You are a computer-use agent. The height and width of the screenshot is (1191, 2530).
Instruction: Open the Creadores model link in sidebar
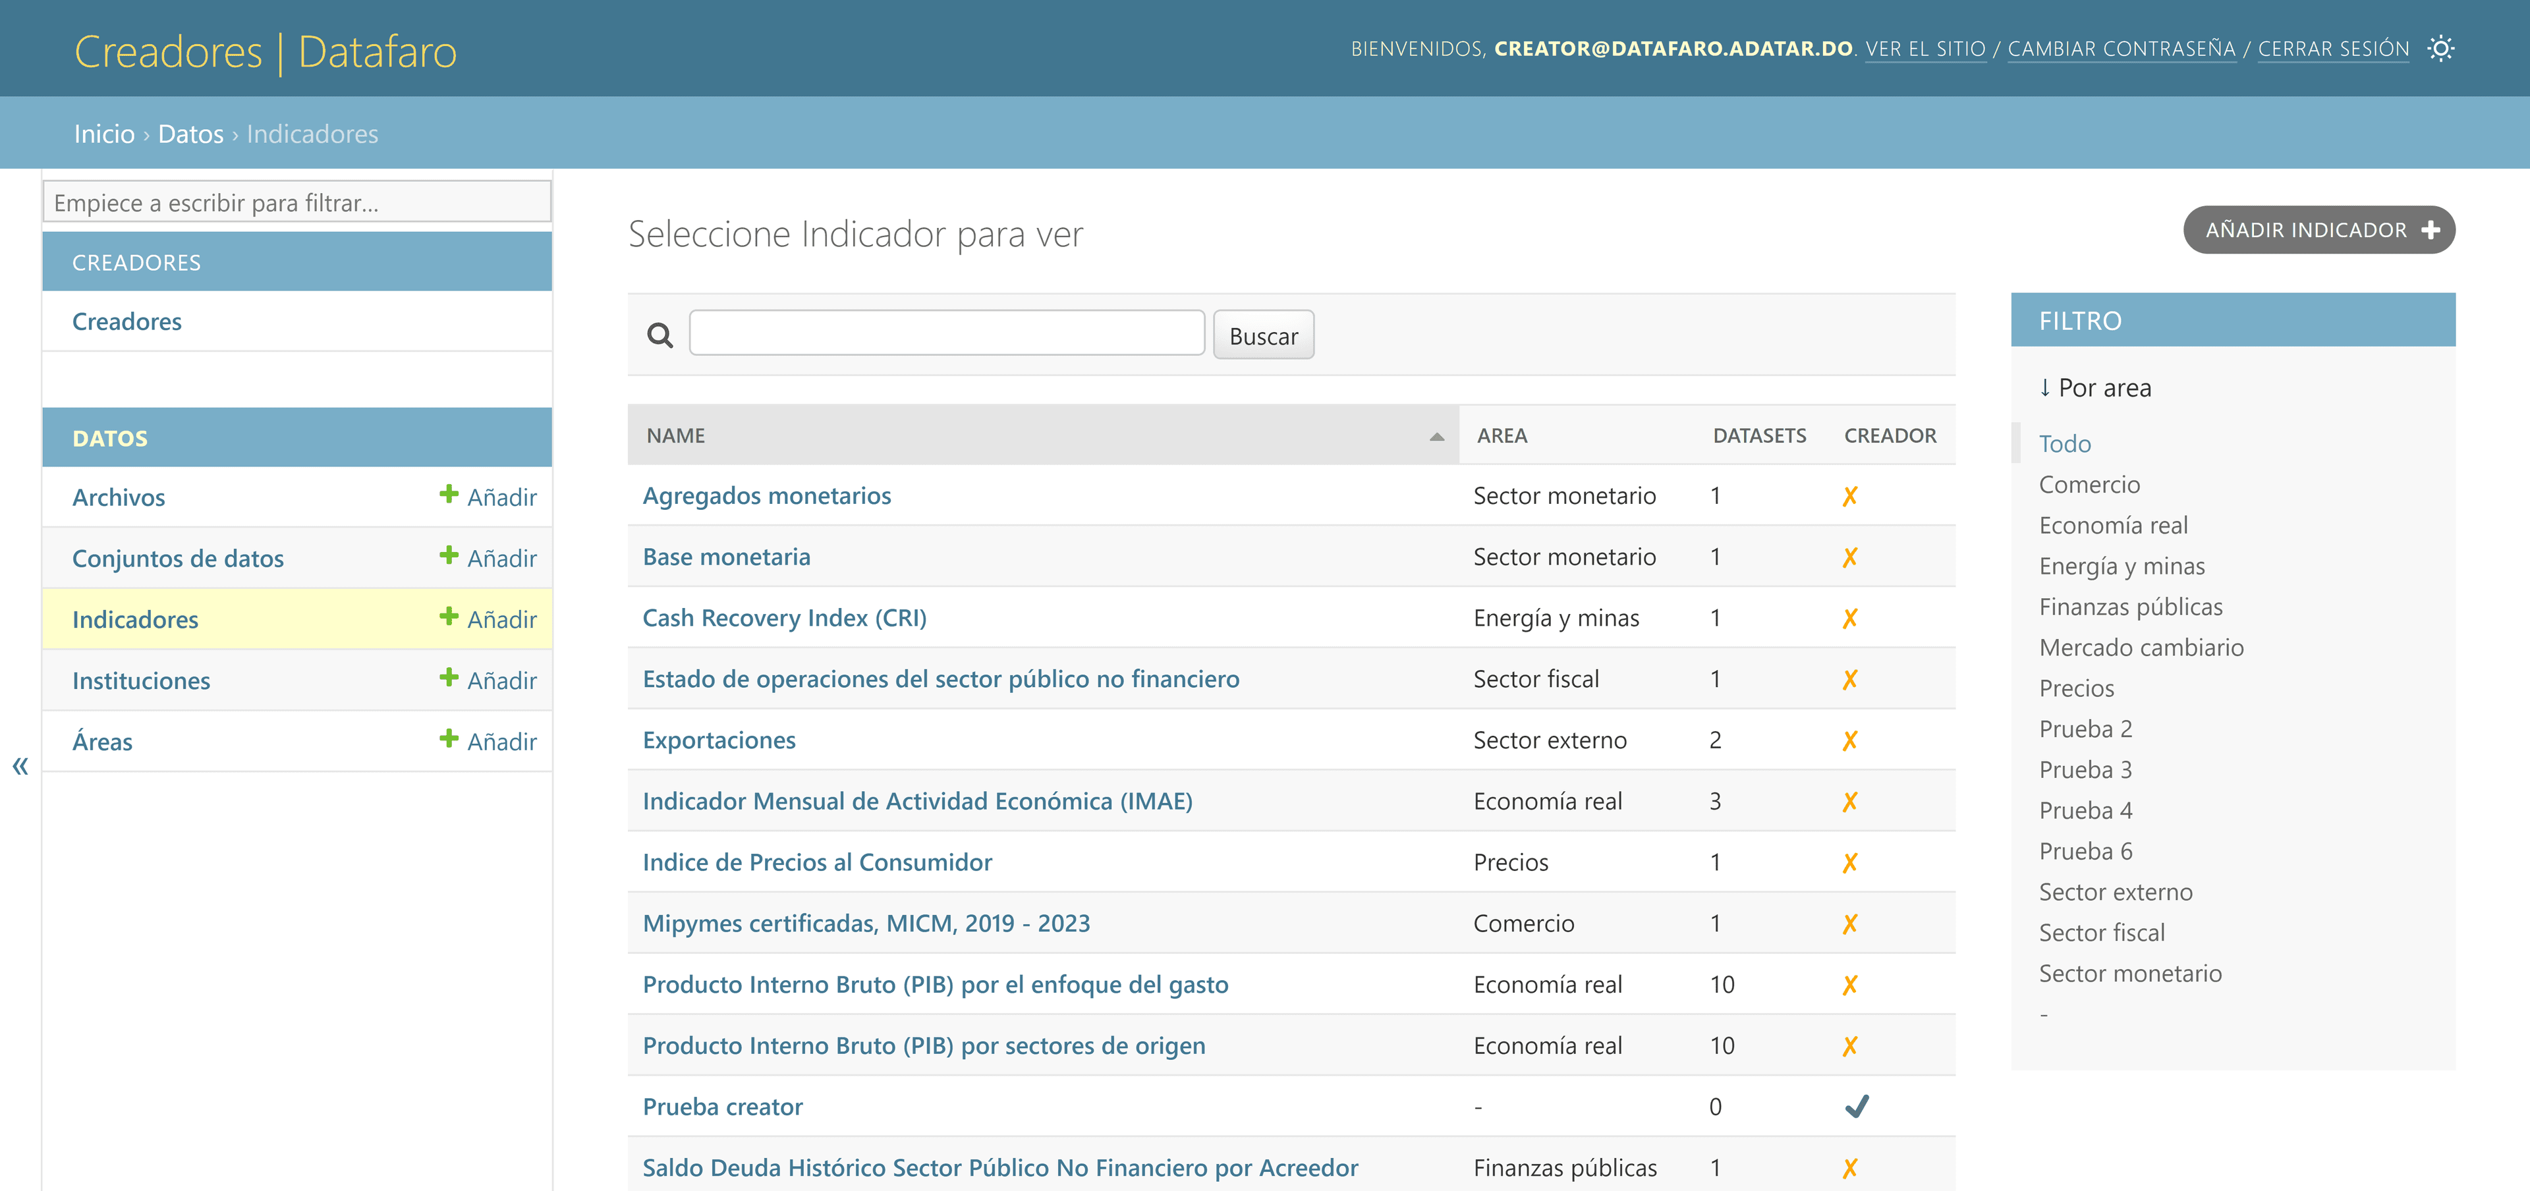click(126, 321)
